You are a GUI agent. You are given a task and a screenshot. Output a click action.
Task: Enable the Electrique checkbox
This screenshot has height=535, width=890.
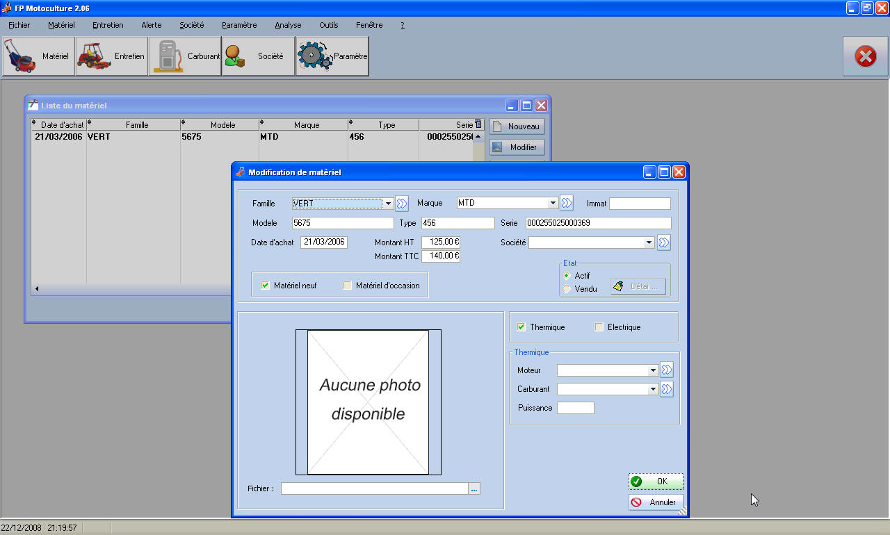(599, 327)
